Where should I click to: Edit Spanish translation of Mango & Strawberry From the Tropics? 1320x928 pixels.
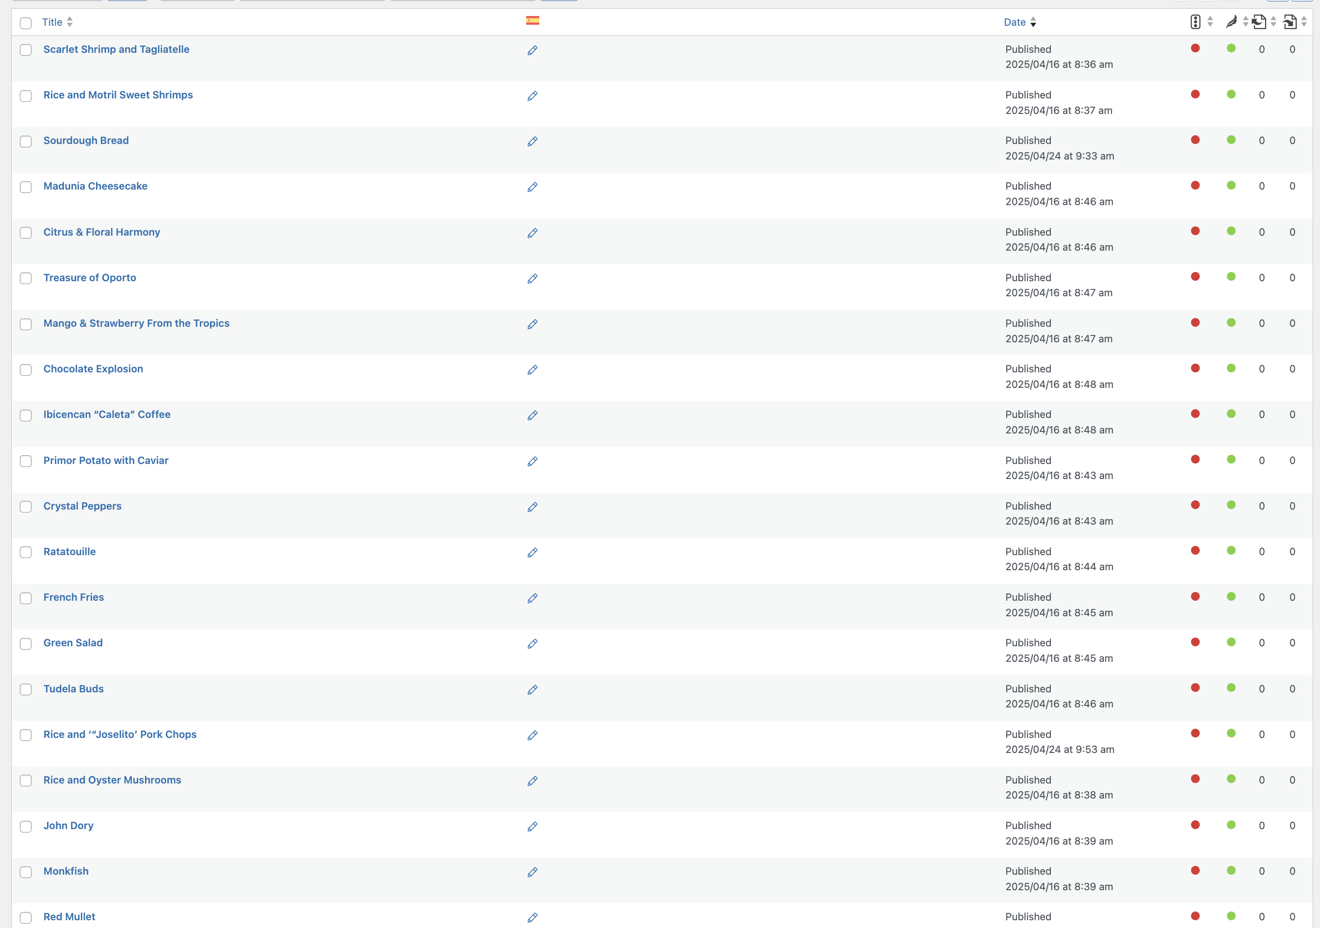pos(532,324)
